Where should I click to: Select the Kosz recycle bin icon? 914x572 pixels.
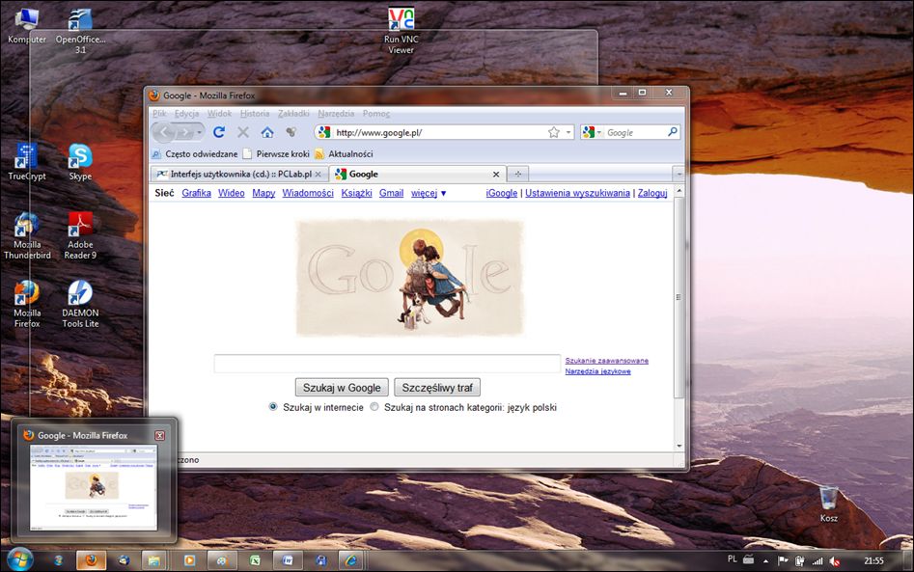(828, 504)
